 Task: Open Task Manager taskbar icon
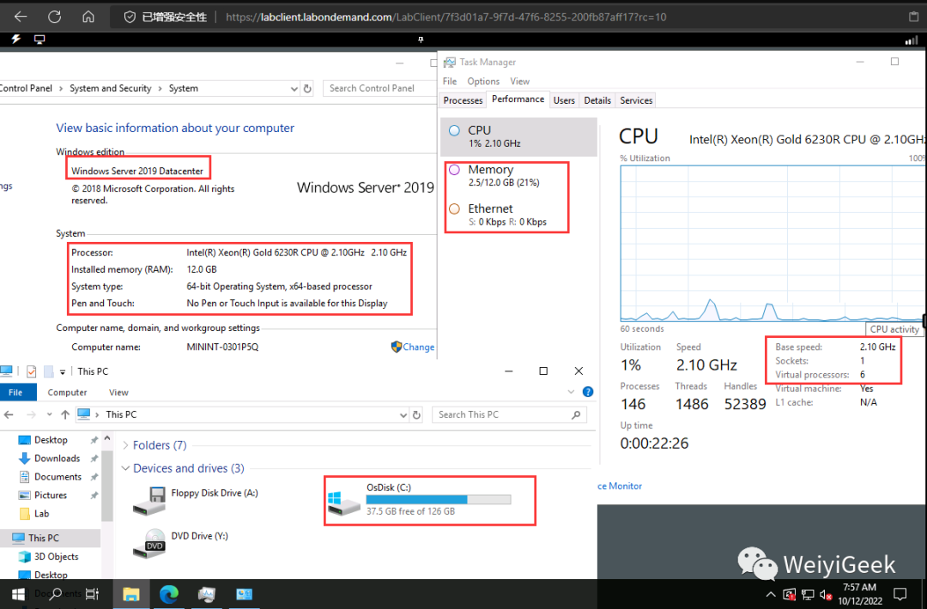(x=206, y=594)
